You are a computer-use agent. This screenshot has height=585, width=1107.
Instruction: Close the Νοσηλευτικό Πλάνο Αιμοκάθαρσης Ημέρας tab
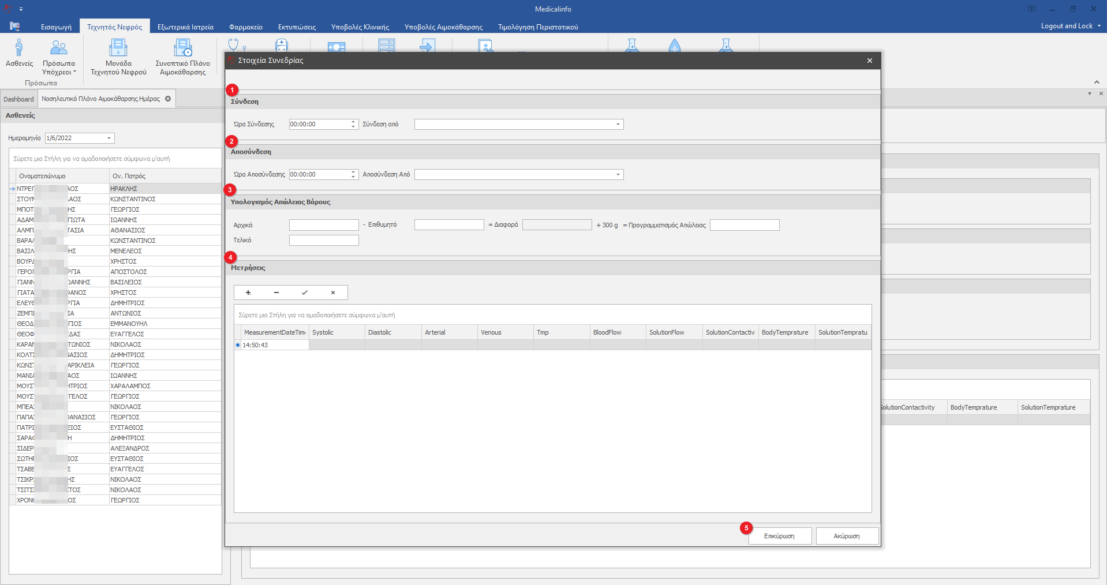pyautogui.click(x=168, y=99)
